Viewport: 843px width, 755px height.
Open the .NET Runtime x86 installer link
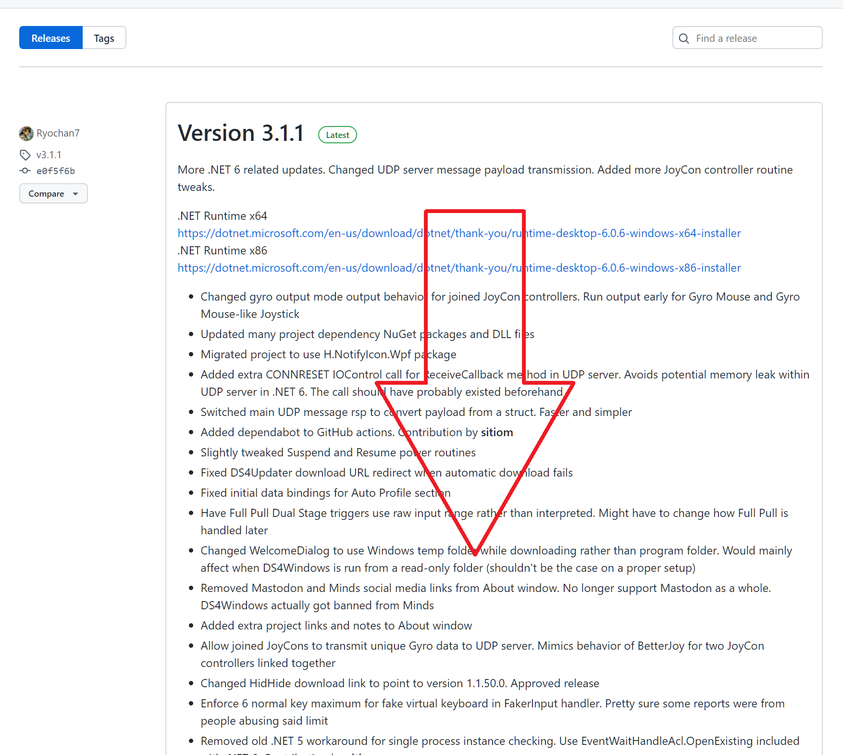[459, 268]
